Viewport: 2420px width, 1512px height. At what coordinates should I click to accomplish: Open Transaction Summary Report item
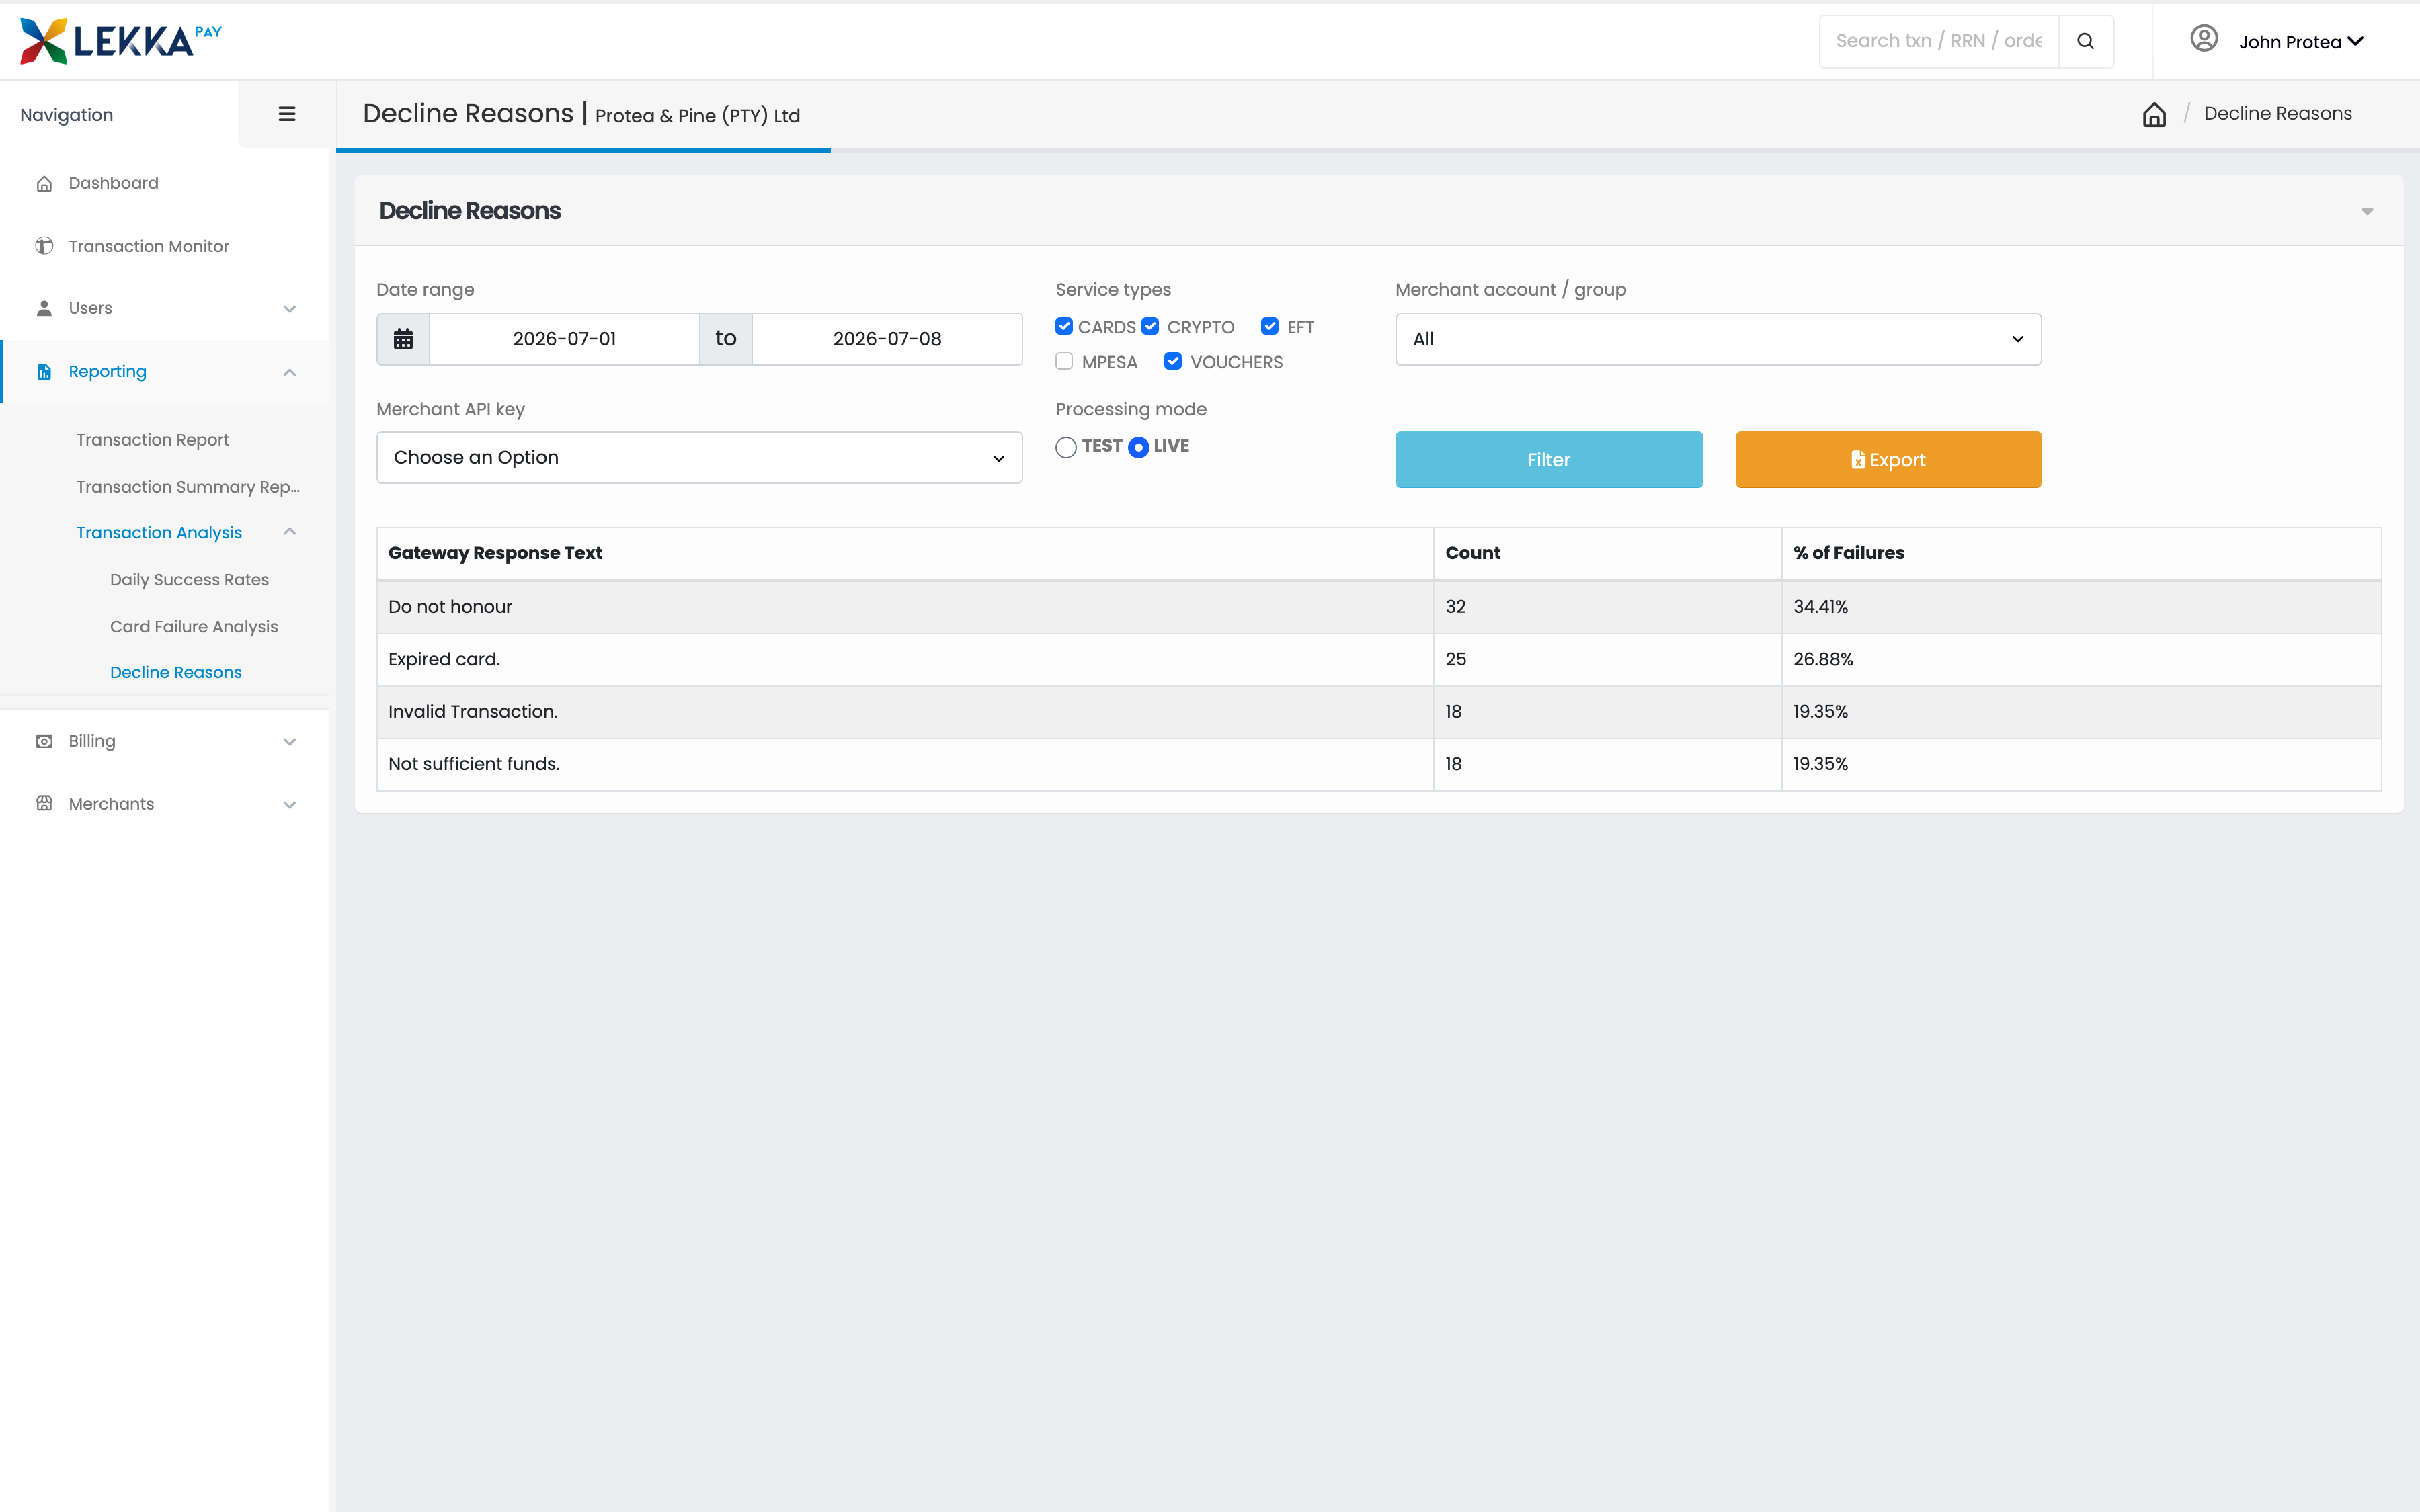point(188,487)
